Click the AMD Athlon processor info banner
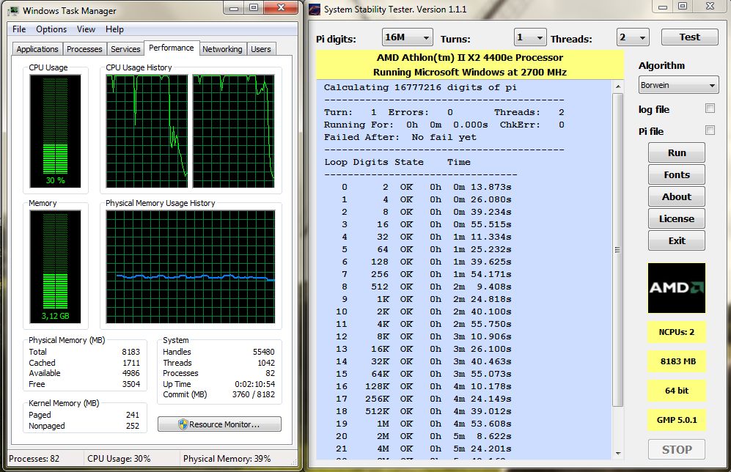This screenshot has width=731, height=472. [469, 64]
